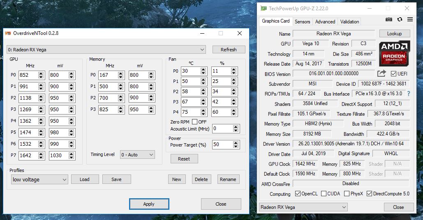
Task: Increase the Power Target spinner
Action: point(236,143)
